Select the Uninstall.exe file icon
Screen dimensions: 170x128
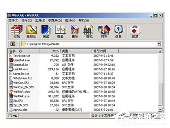point(11,60)
